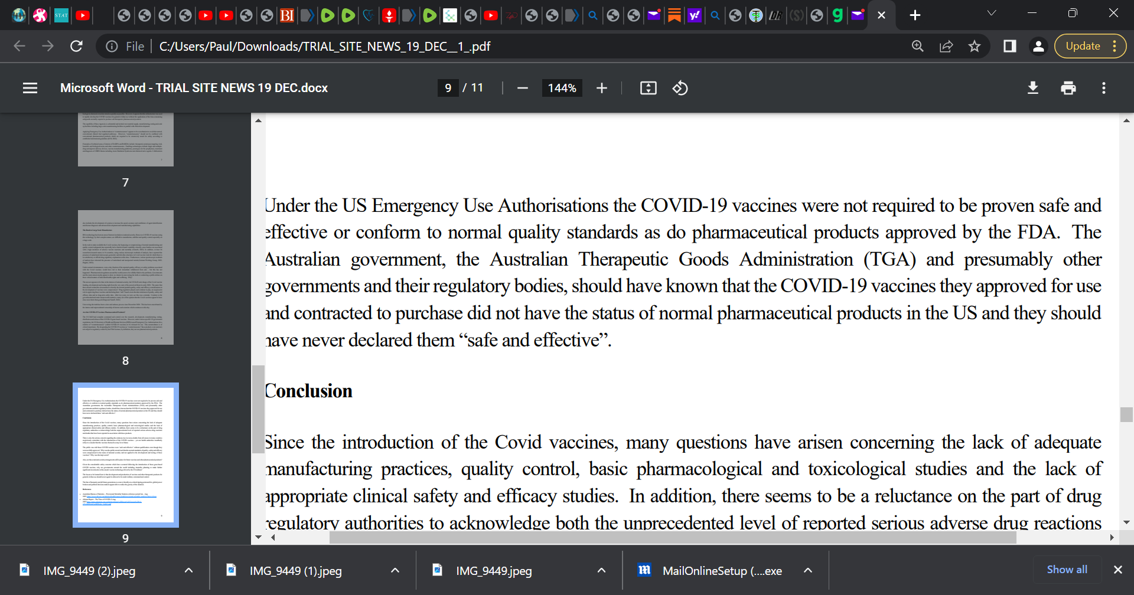1134x595 pixels.
Task: Click the thumbnail panel scrollbar handle
Action: tap(258, 409)
